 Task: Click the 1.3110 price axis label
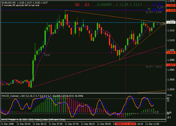pos(171,40)
